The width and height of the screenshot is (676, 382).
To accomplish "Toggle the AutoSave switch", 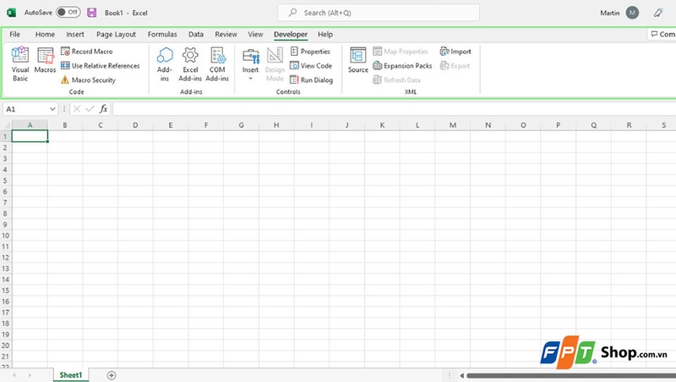I will (68, 13).
